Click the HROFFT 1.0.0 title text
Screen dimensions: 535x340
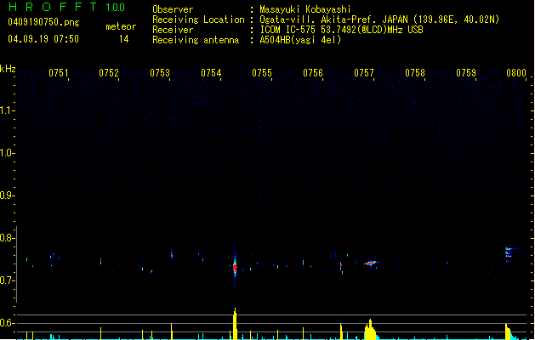67,7
